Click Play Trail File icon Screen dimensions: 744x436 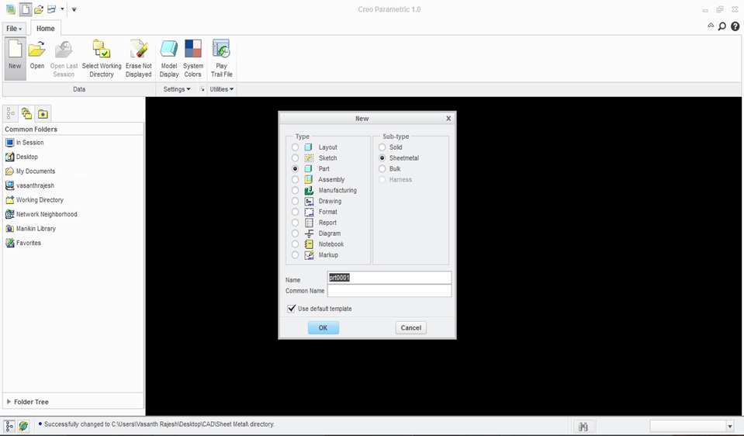pos(222,59)
